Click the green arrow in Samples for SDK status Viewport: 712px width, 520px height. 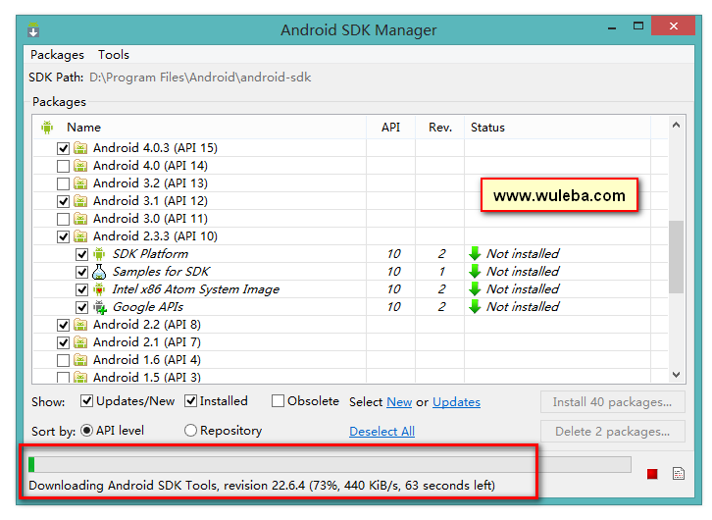tap(475, 271)
